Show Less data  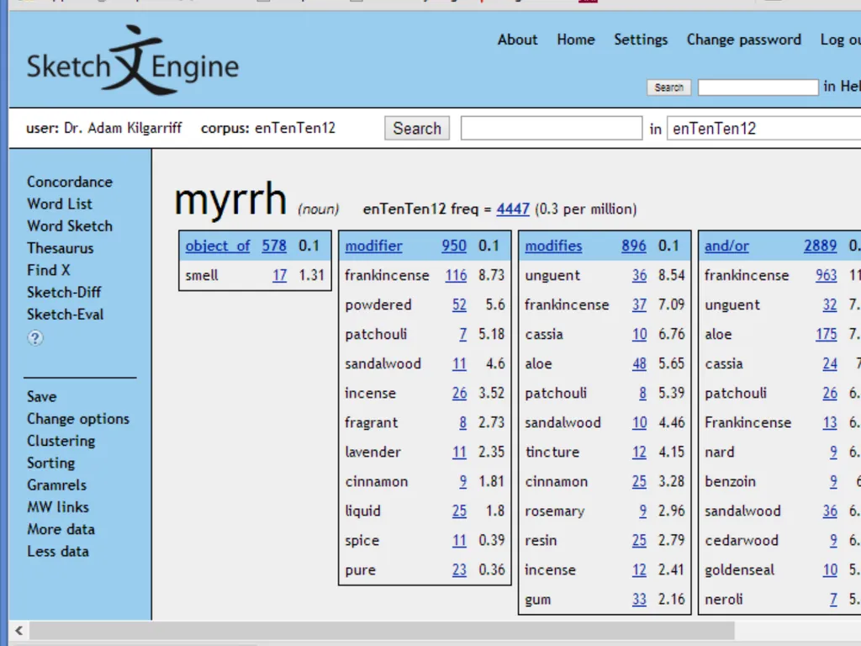pos(58,551)
